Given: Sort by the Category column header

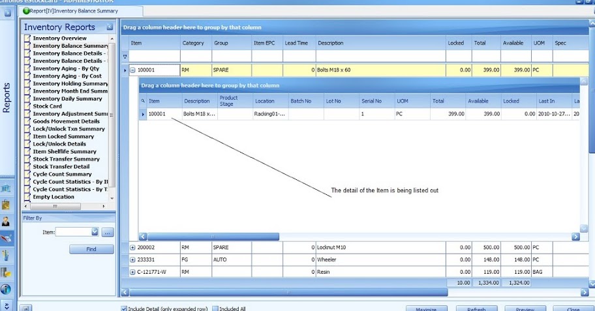Looking at the screenshot, I should [x=196, y=43].
